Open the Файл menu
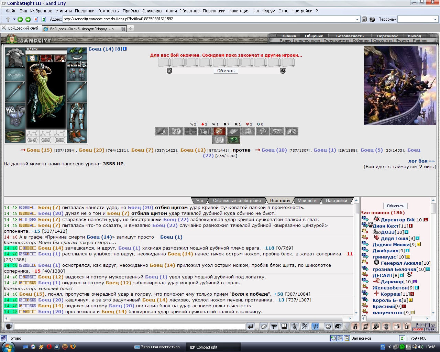 coord(11,11)
